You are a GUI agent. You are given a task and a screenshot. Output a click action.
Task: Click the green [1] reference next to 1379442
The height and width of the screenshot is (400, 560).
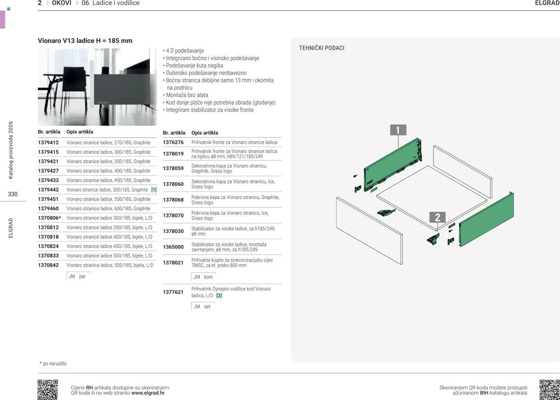pos(154,190)
